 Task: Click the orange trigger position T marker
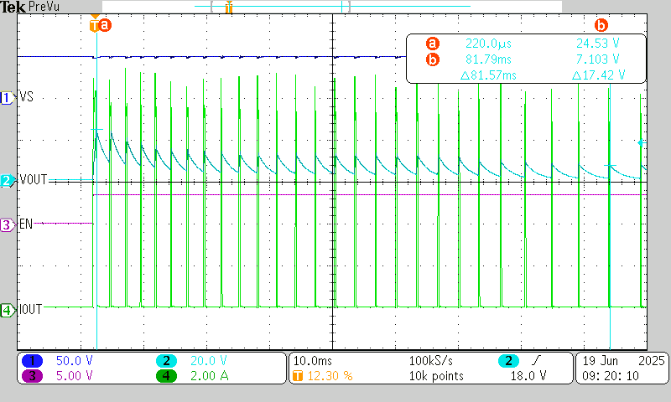pos(94,25)
